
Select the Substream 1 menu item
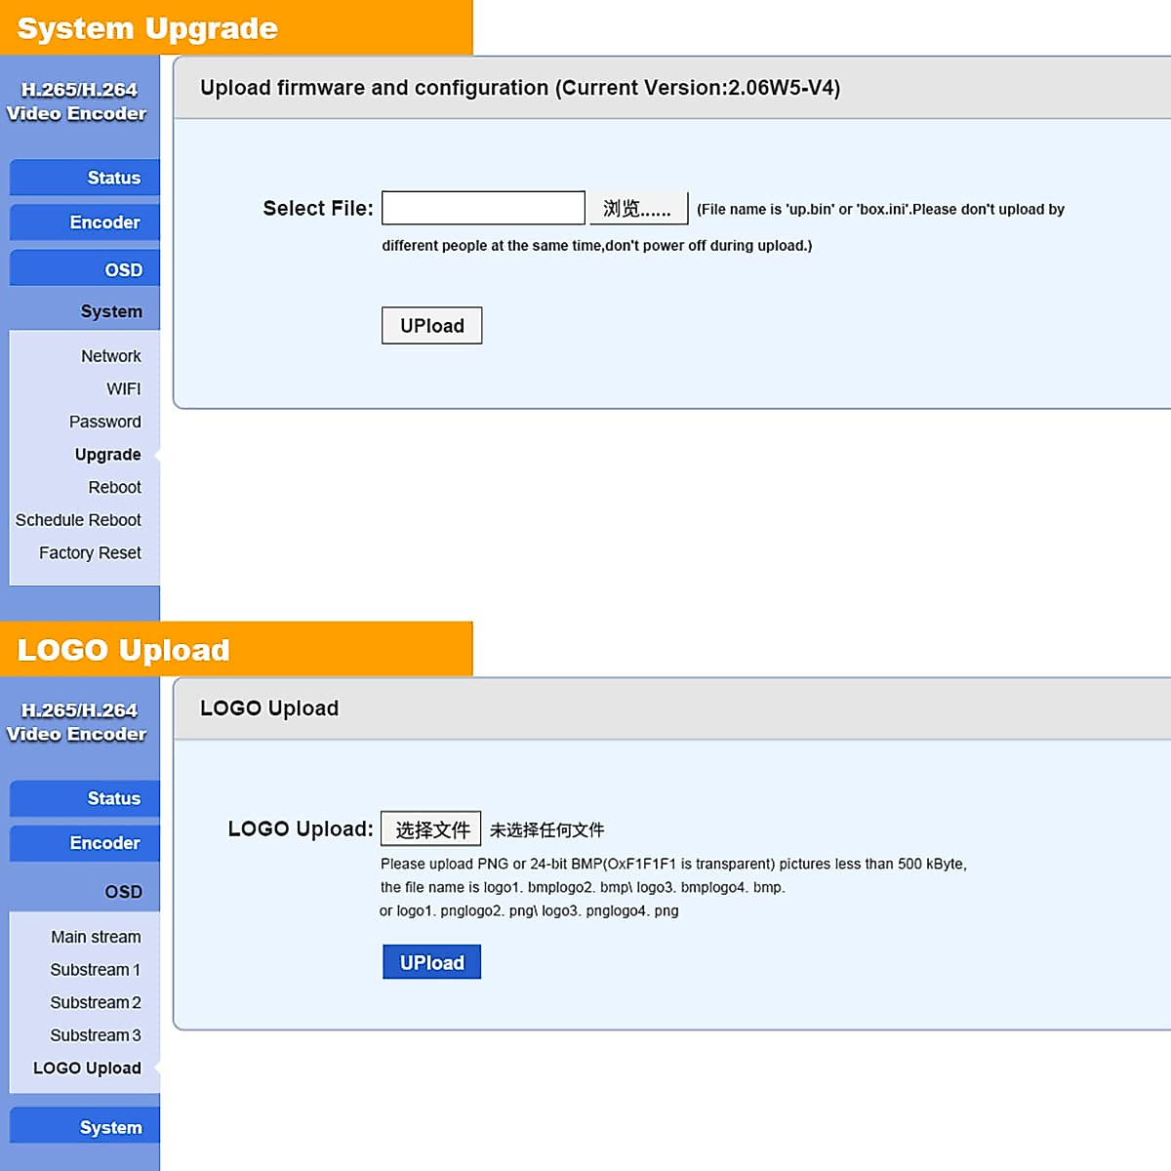point(96,969)
